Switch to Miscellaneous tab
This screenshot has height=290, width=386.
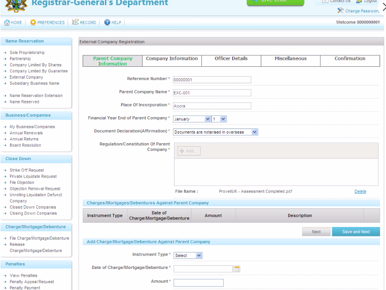coord(291,61)
